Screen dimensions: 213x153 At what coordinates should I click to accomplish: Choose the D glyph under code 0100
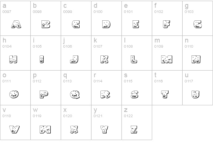pyautogui.click(x=106, y=24)
